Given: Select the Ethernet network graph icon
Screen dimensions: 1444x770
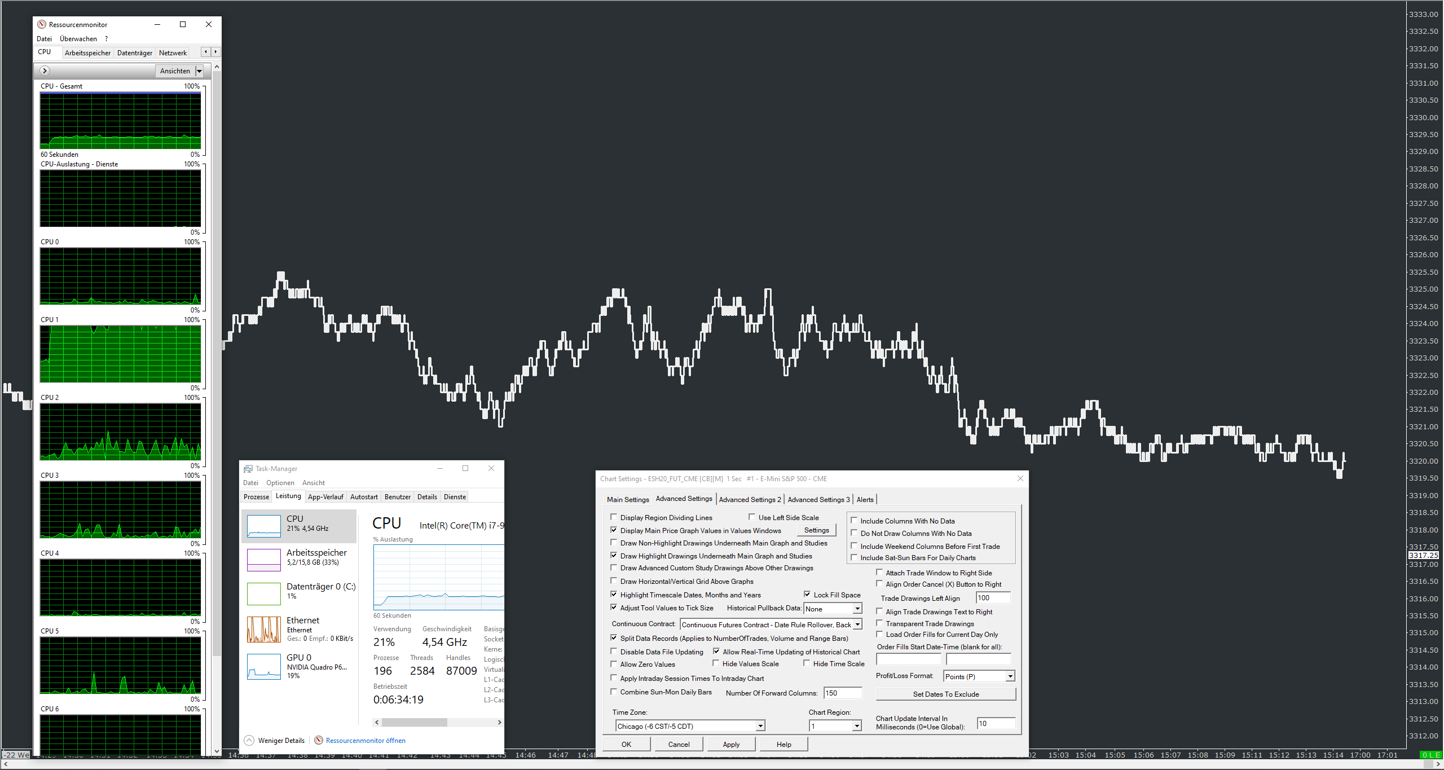Looking at the screenshot, I should (263, 629).
